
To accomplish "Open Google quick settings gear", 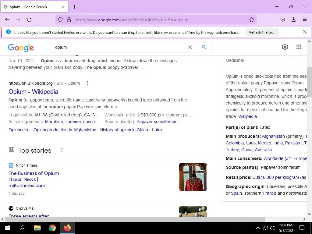I will tap(285, 47).
